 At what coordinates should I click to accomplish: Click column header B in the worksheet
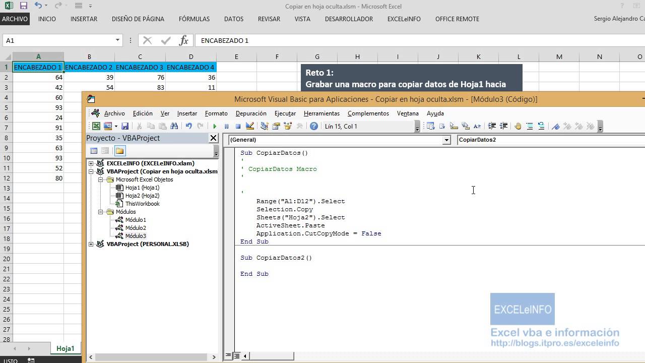(x=89, y=57)
